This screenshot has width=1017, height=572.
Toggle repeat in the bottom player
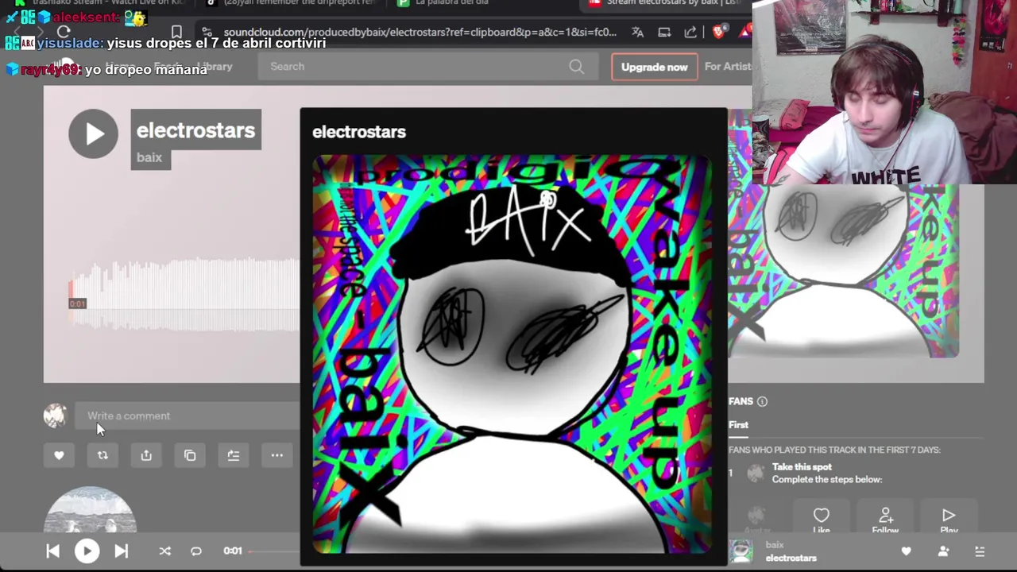coord(196,551)
